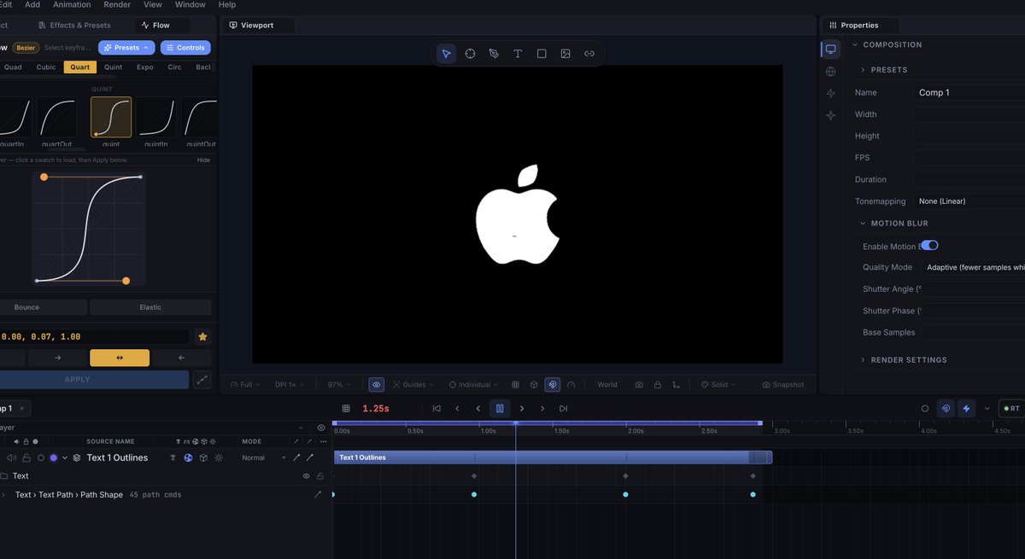Image resolution: width=1025 pixels, height=559 pixels.
Task: Select the arrow Selection tool in viewport
Action: click(446, 54)
